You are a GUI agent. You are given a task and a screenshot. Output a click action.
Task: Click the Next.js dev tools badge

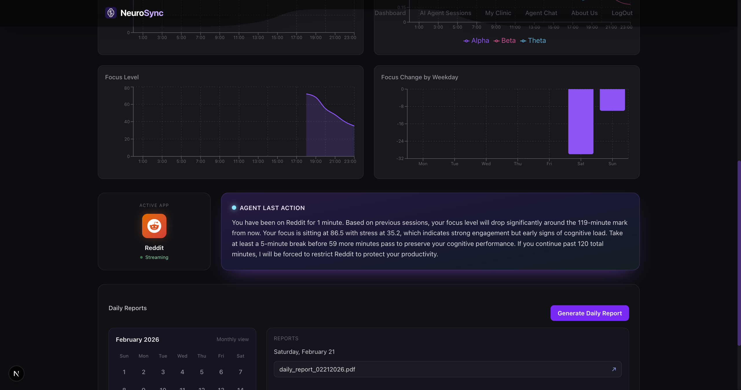[16, 374]
